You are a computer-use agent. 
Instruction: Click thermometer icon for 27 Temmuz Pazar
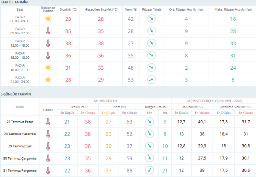48,122
